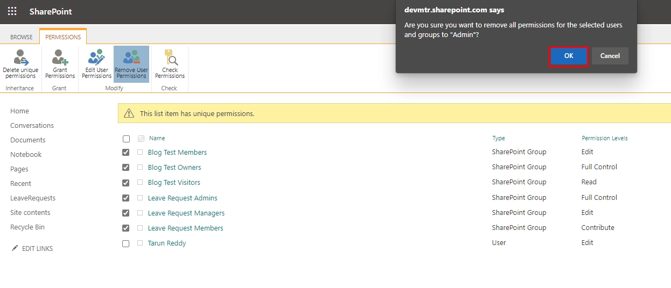Click pencil icon beside EDIT LINKS
Viewport: 671px width, 288px height.
pyautogui.click(x=15, y=248)
